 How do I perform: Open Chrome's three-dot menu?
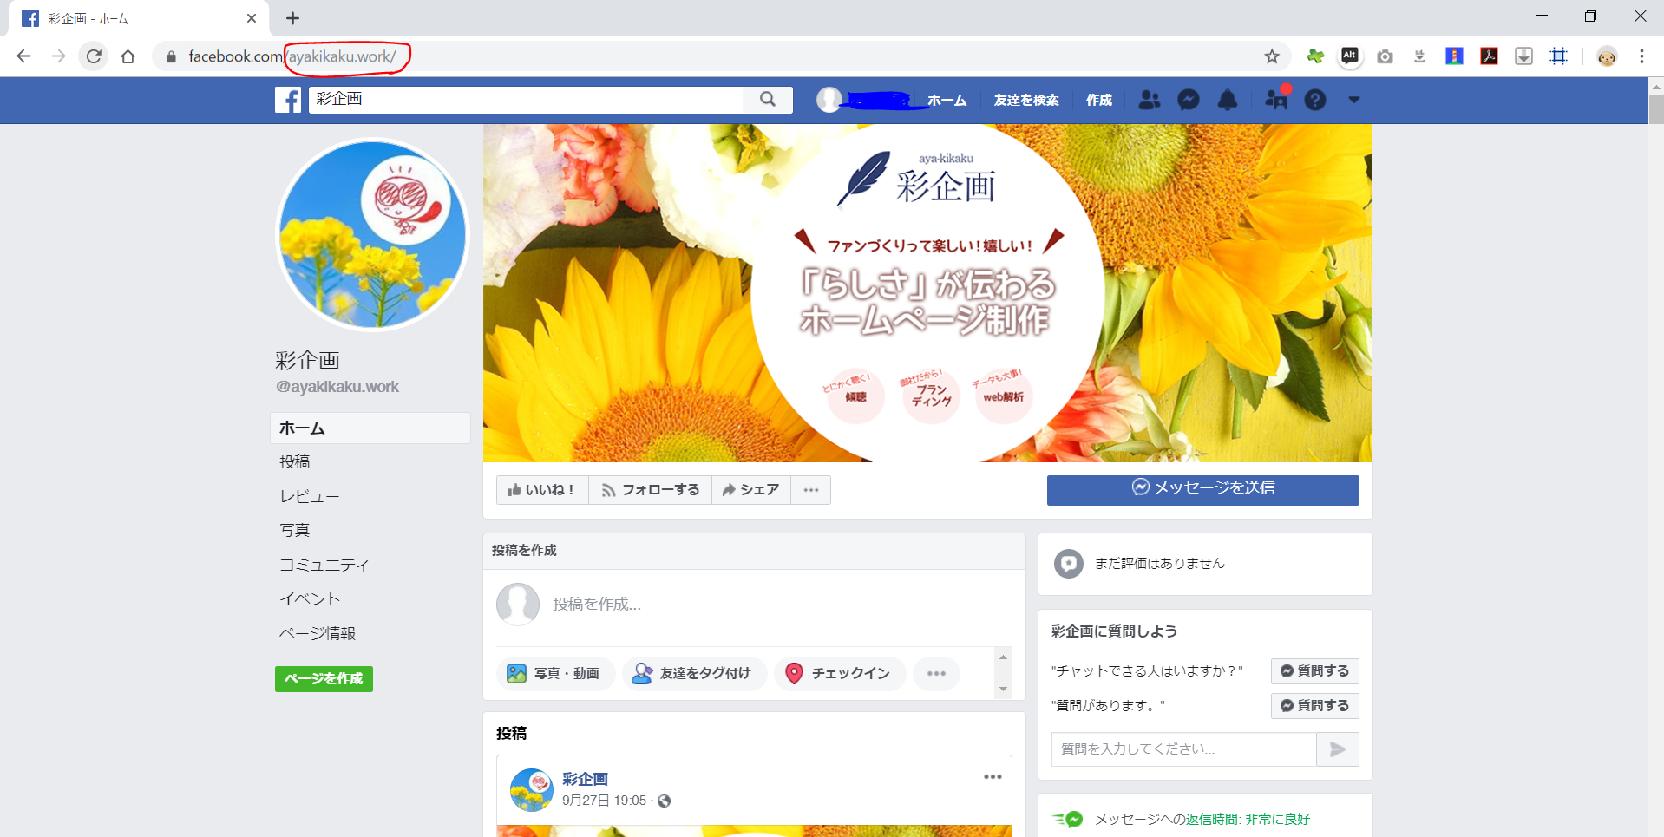[x=1641, y=56]
